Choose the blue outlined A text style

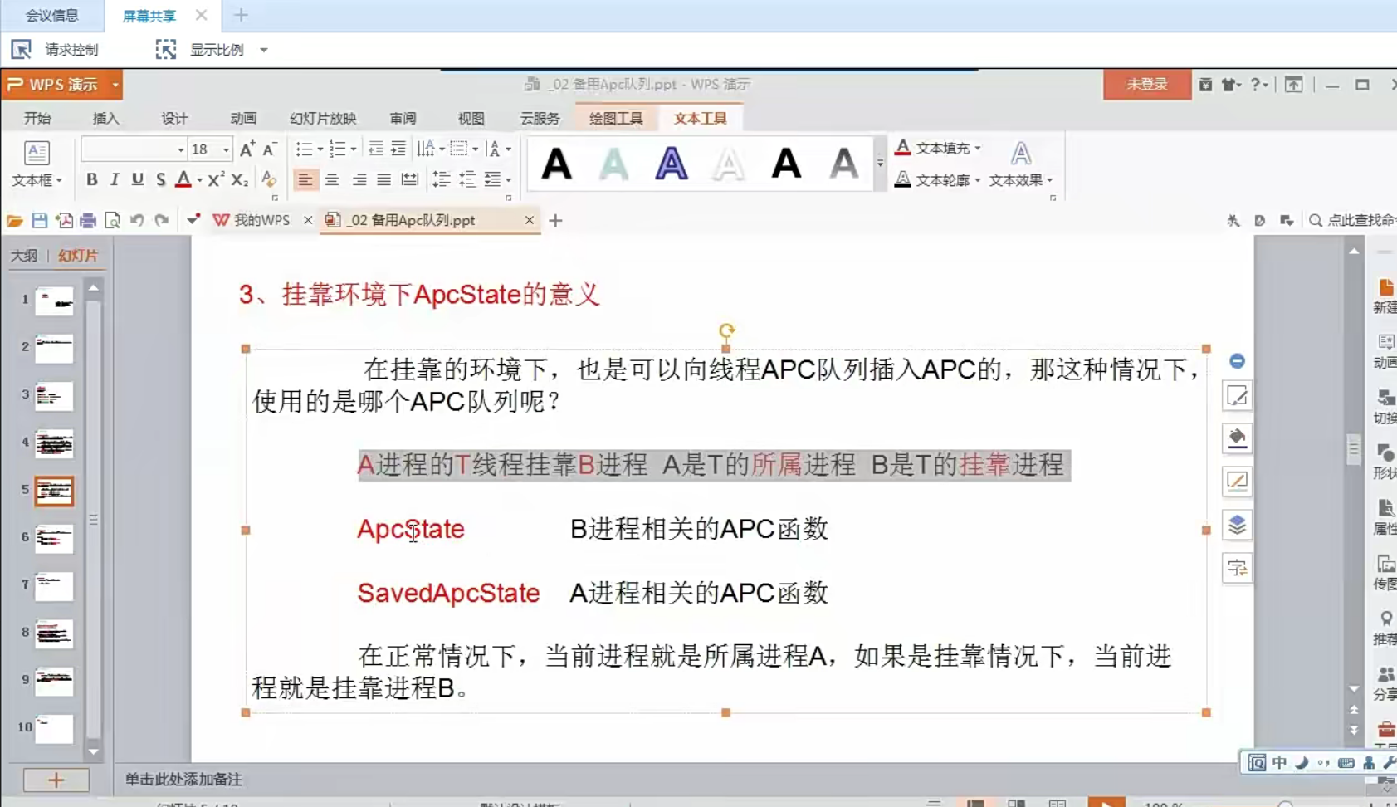[671, 164]
